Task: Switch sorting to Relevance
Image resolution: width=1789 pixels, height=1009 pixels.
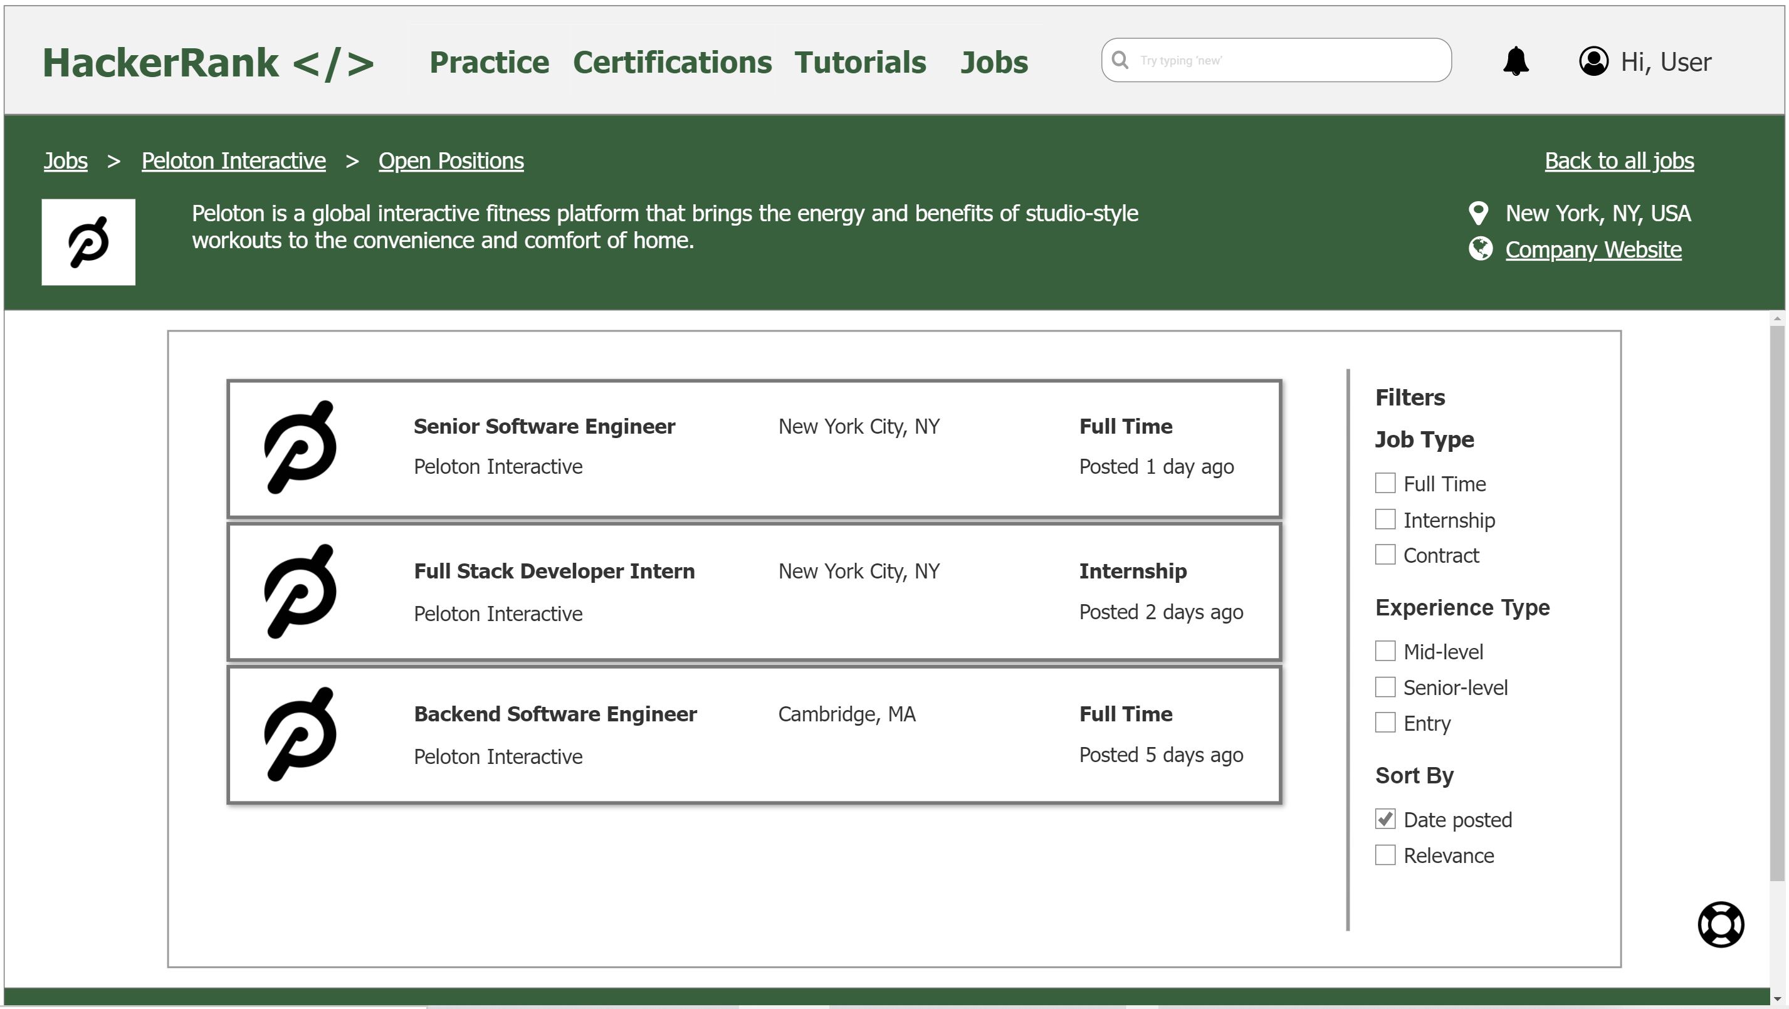Action: (x=1385, y=854)
